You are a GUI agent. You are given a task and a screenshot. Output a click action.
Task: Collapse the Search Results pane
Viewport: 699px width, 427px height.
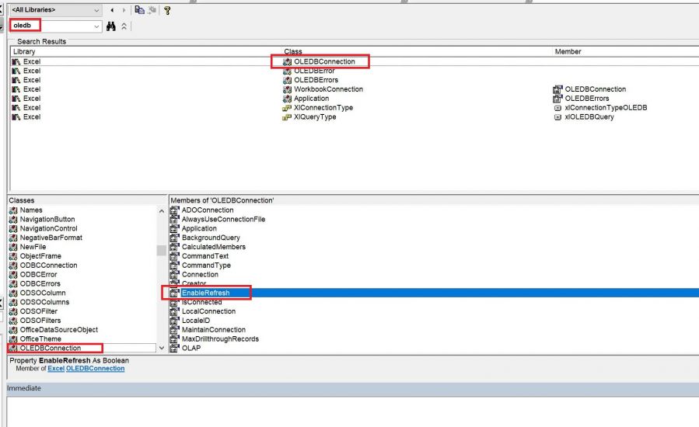pyautogui.click(x=124, y=26)
